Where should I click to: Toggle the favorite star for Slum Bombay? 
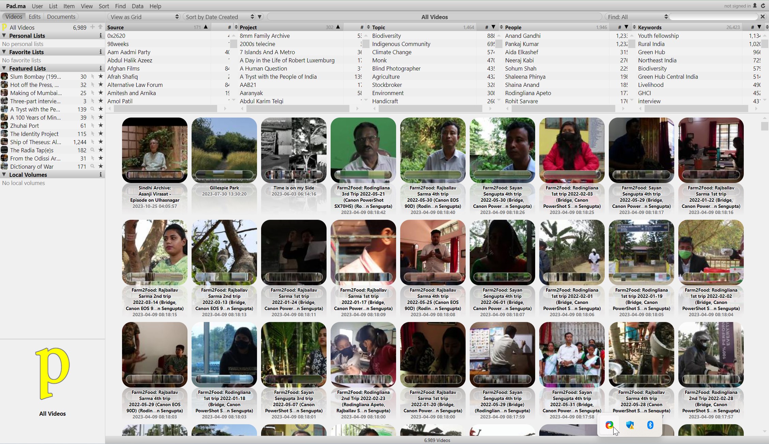[101, 76]
